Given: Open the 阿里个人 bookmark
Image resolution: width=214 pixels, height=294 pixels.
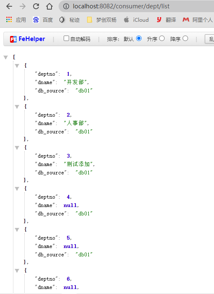Looking at the screenshot, I should tap(198, 20).
